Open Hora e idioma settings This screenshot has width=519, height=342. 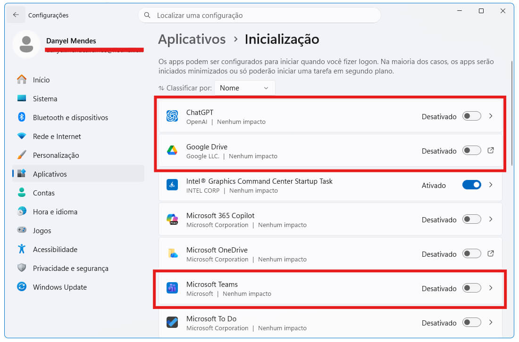coord(78,212)
